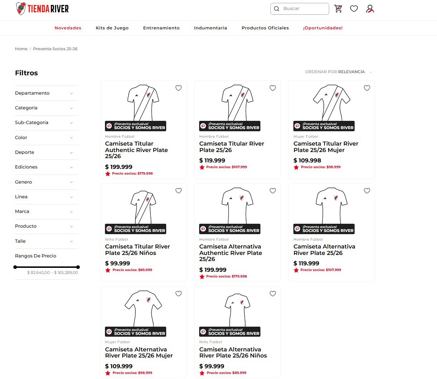Open the Alternativa Niños jersey image
The height and width of the screenshot is (379, 437).
[237, 310]
